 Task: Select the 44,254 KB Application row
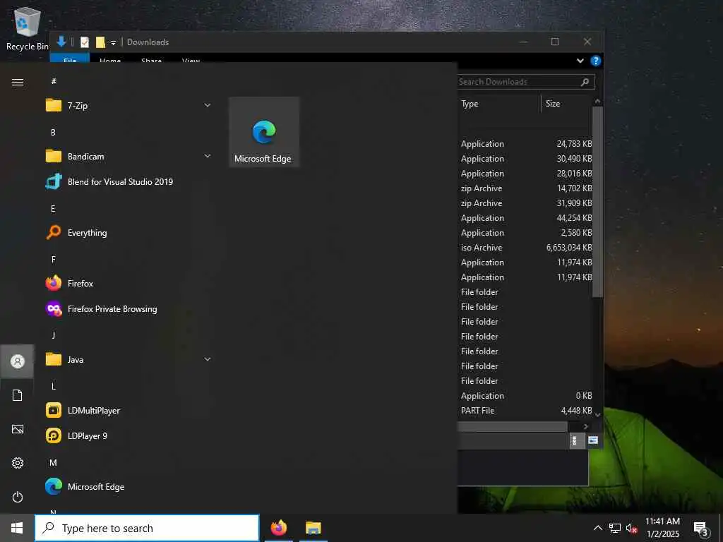click(525, 218)
